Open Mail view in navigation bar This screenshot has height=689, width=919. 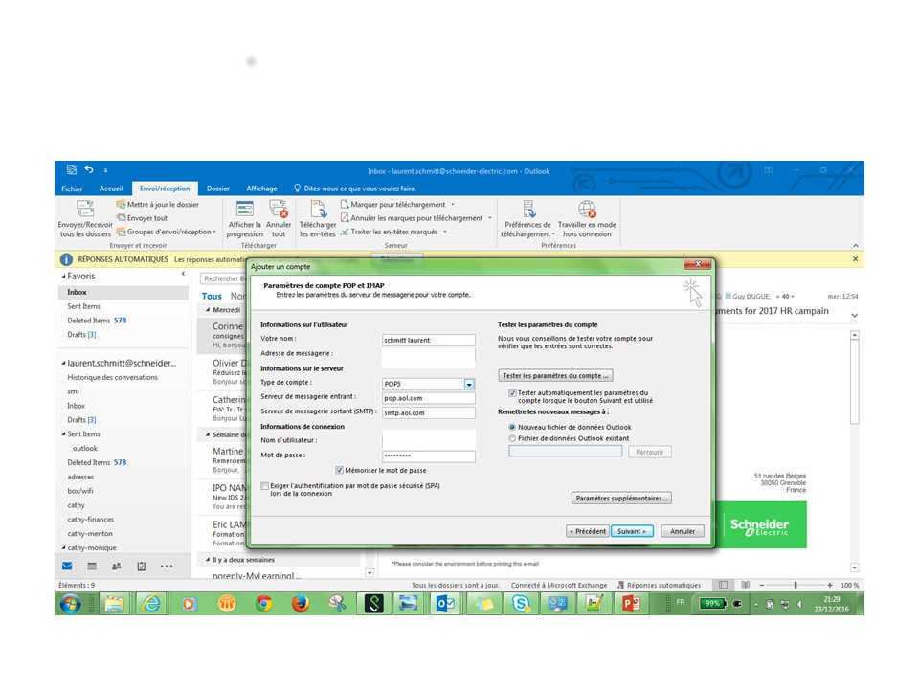click(x=67, y=566)
